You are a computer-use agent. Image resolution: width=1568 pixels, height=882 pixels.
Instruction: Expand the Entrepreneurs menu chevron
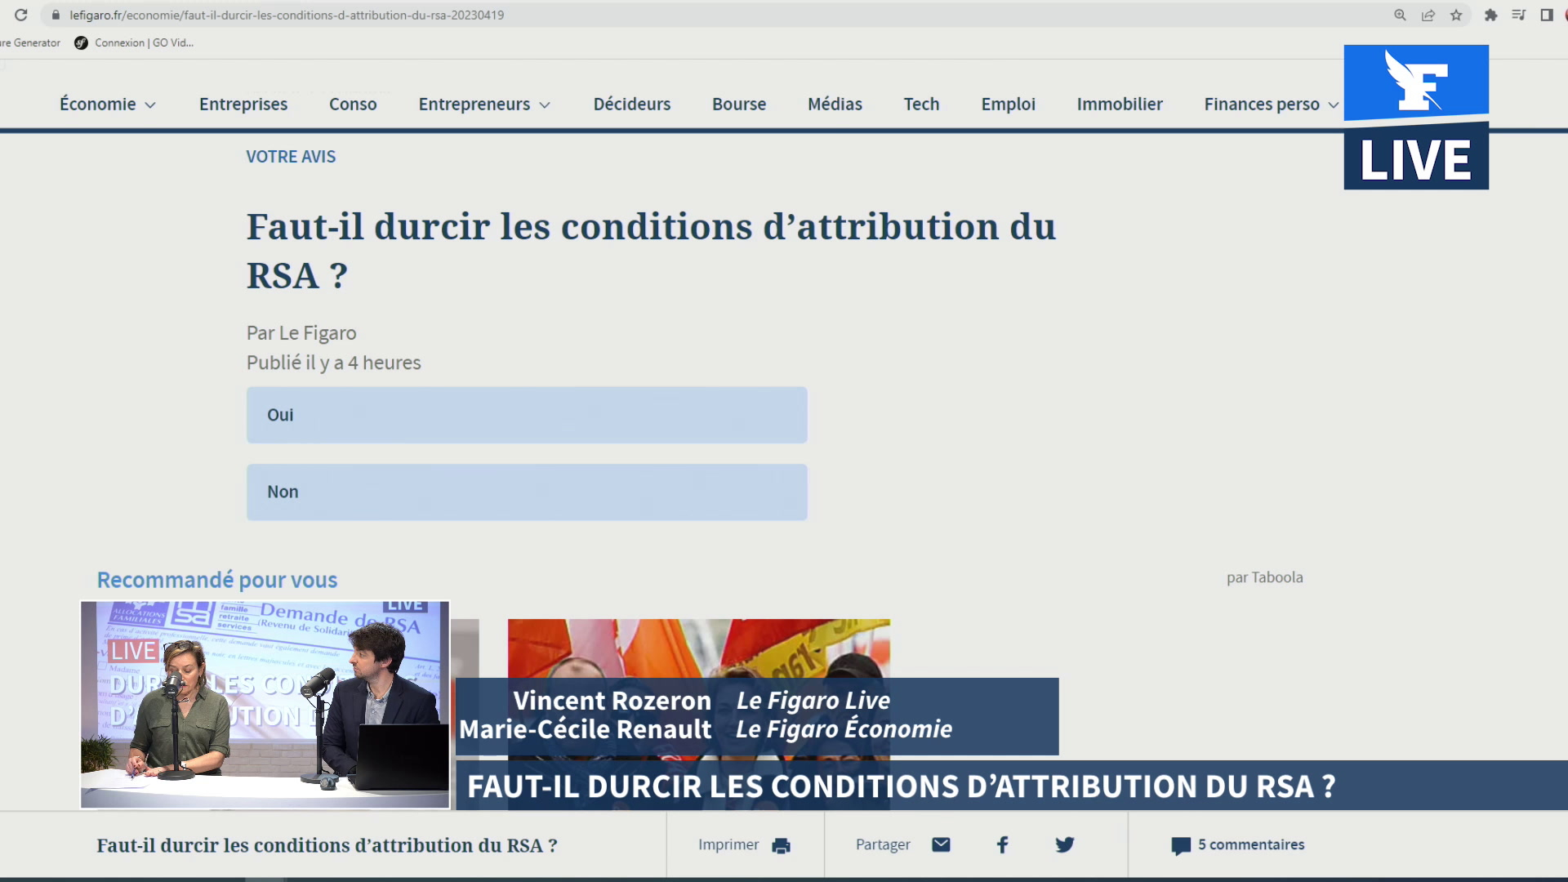(x=545, y=105)
